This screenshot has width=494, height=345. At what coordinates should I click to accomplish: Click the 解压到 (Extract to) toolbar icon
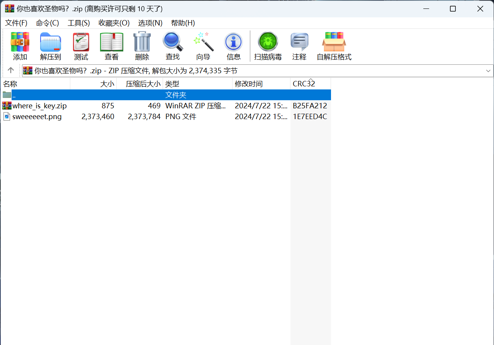pyautogui.click(x=51, y=42)
